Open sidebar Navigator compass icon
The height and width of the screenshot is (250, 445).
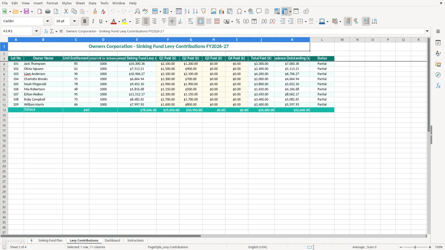click(x=438, y=75)
